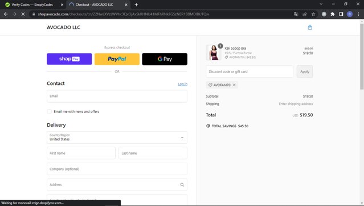Stop loading the page

tap(23, 14)
